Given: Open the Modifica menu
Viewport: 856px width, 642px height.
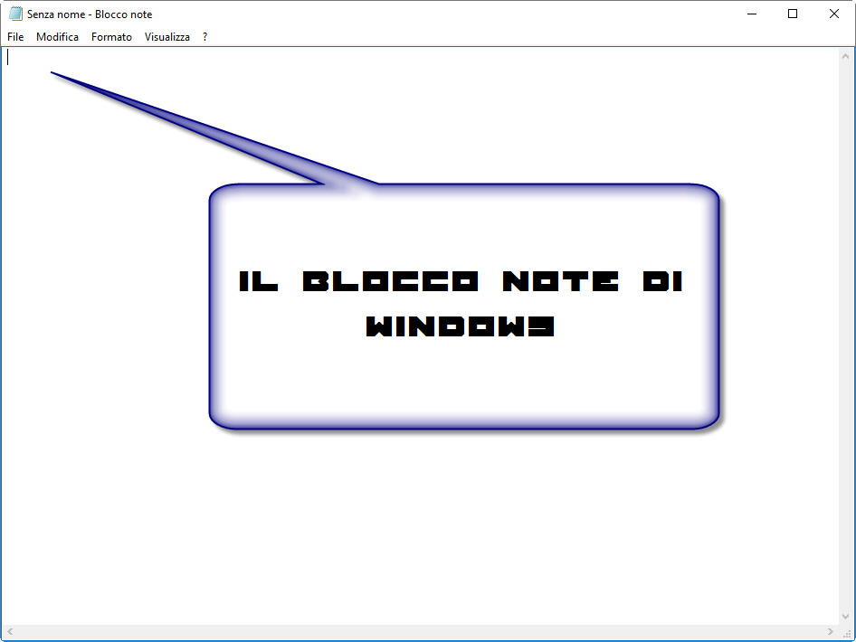Looking at the screenshot, I should (x=57, y=36).
